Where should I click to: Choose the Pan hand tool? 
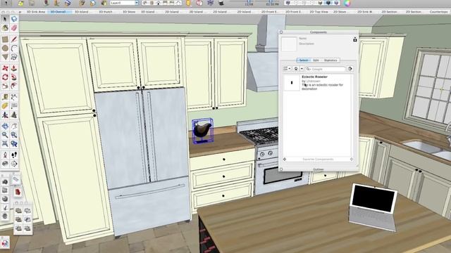(14, 126)
